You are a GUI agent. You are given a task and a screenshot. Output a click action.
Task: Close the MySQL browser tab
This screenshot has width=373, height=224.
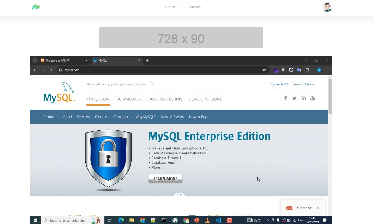point(139,61)
